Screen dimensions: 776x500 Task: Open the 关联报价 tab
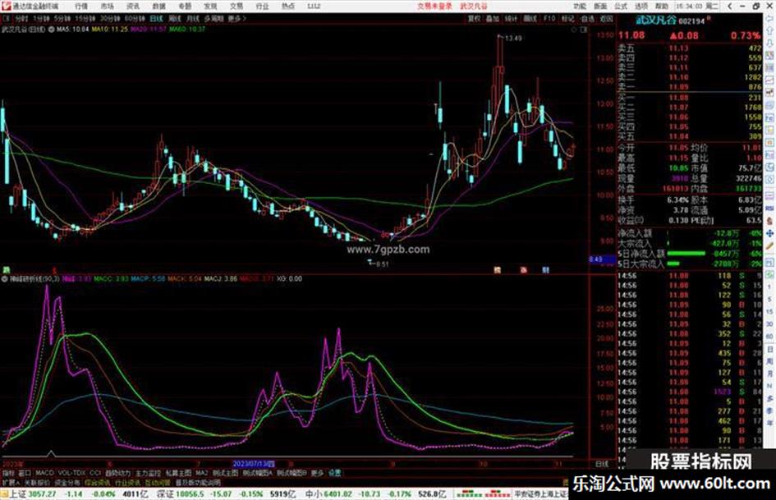(x=37, y=482)
